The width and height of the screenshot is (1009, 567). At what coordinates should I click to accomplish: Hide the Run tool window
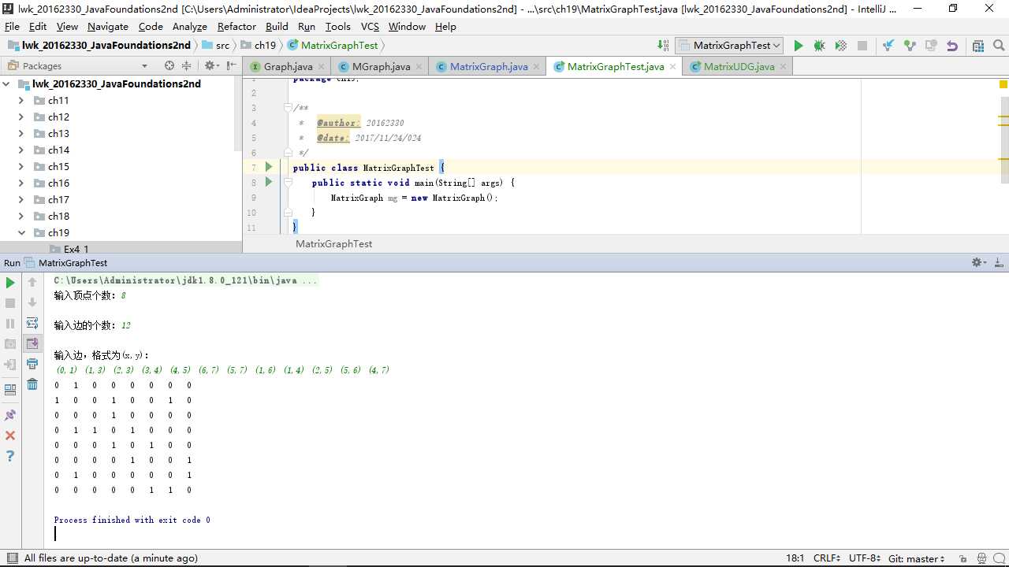[x=1000, y=262]
